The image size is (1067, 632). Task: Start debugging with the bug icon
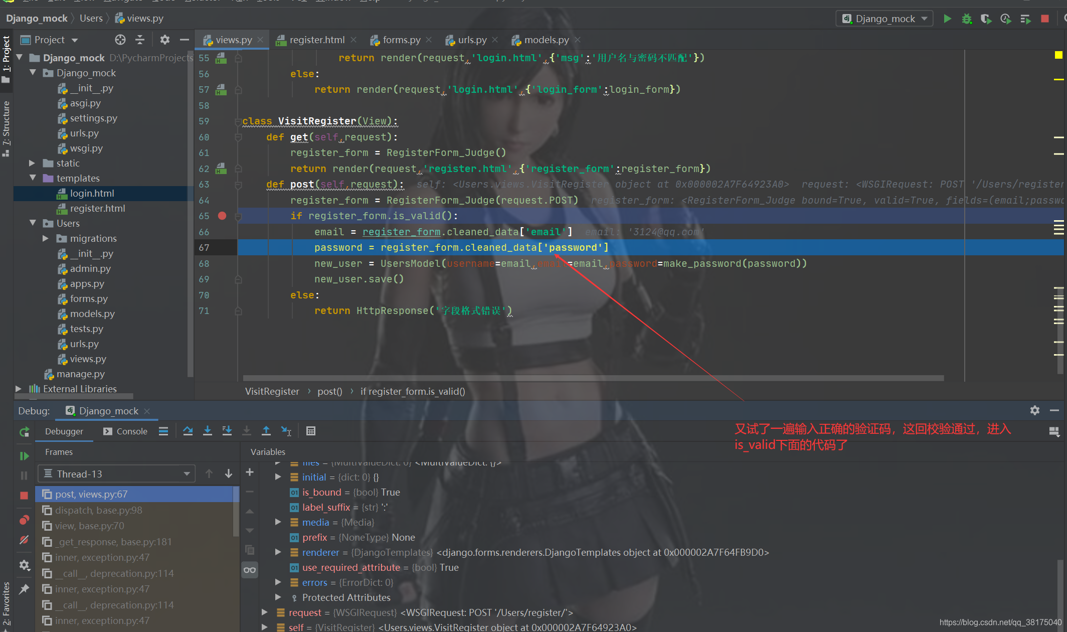(967, 19)
